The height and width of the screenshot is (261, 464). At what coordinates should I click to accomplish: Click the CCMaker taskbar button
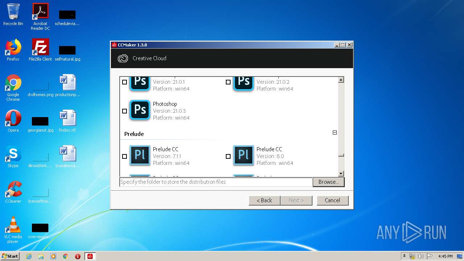[90, 256]
